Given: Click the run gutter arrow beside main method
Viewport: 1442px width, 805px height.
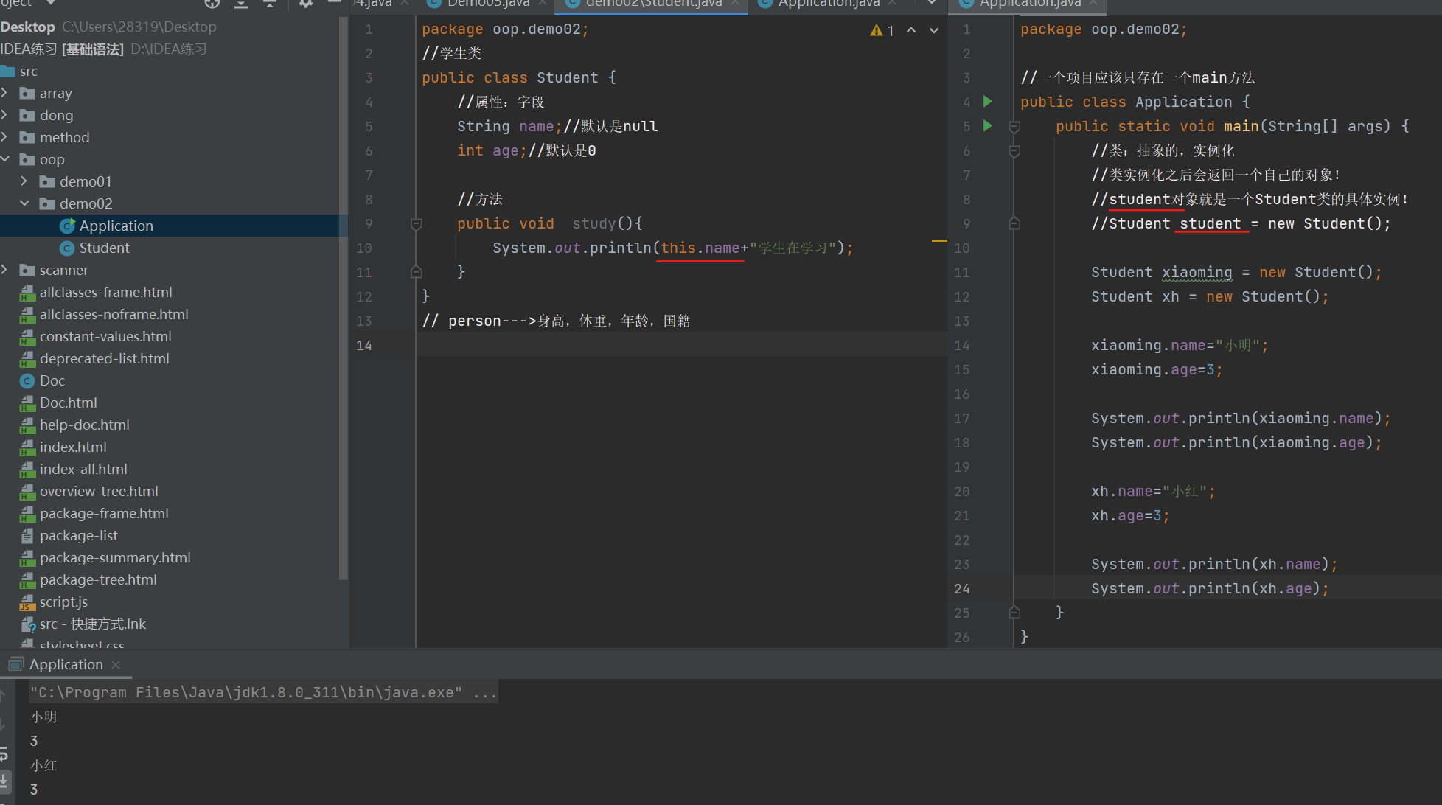Looking at the screenshot, I should [988, 126].
